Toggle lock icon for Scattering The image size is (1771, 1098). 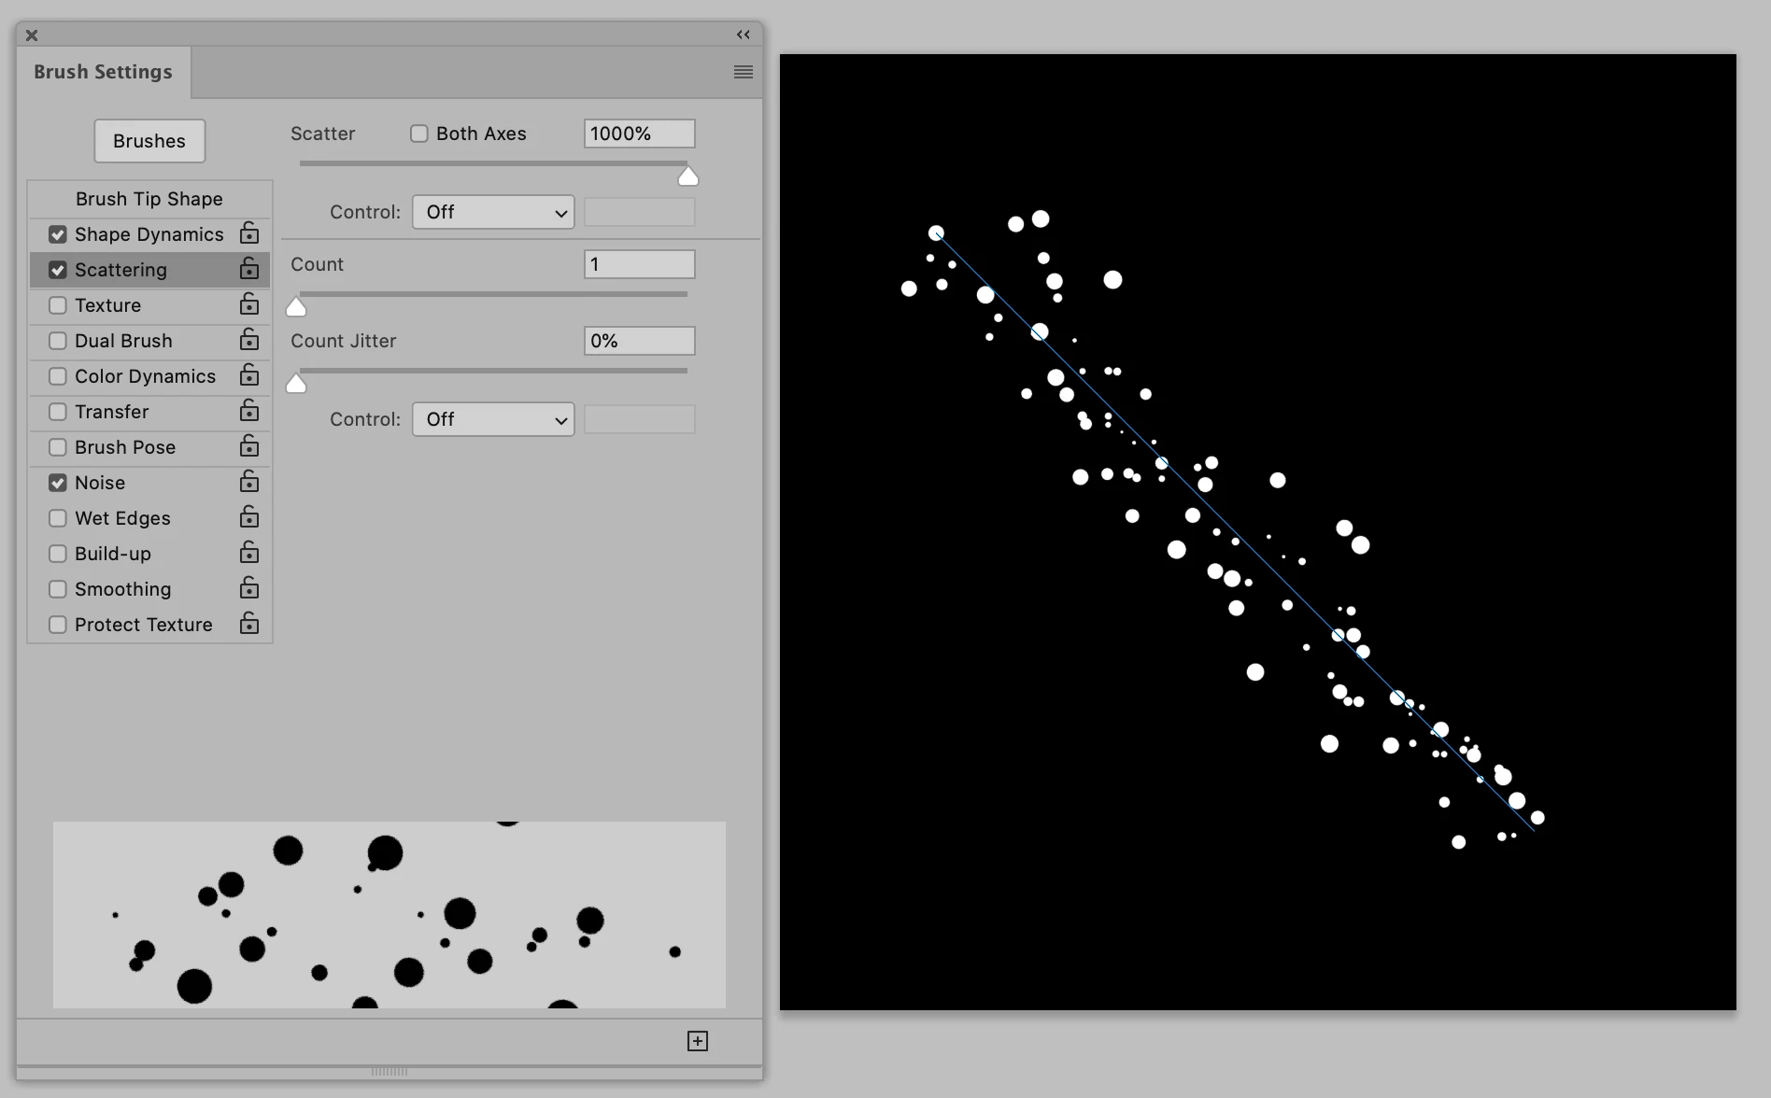[x=249, y=269]
